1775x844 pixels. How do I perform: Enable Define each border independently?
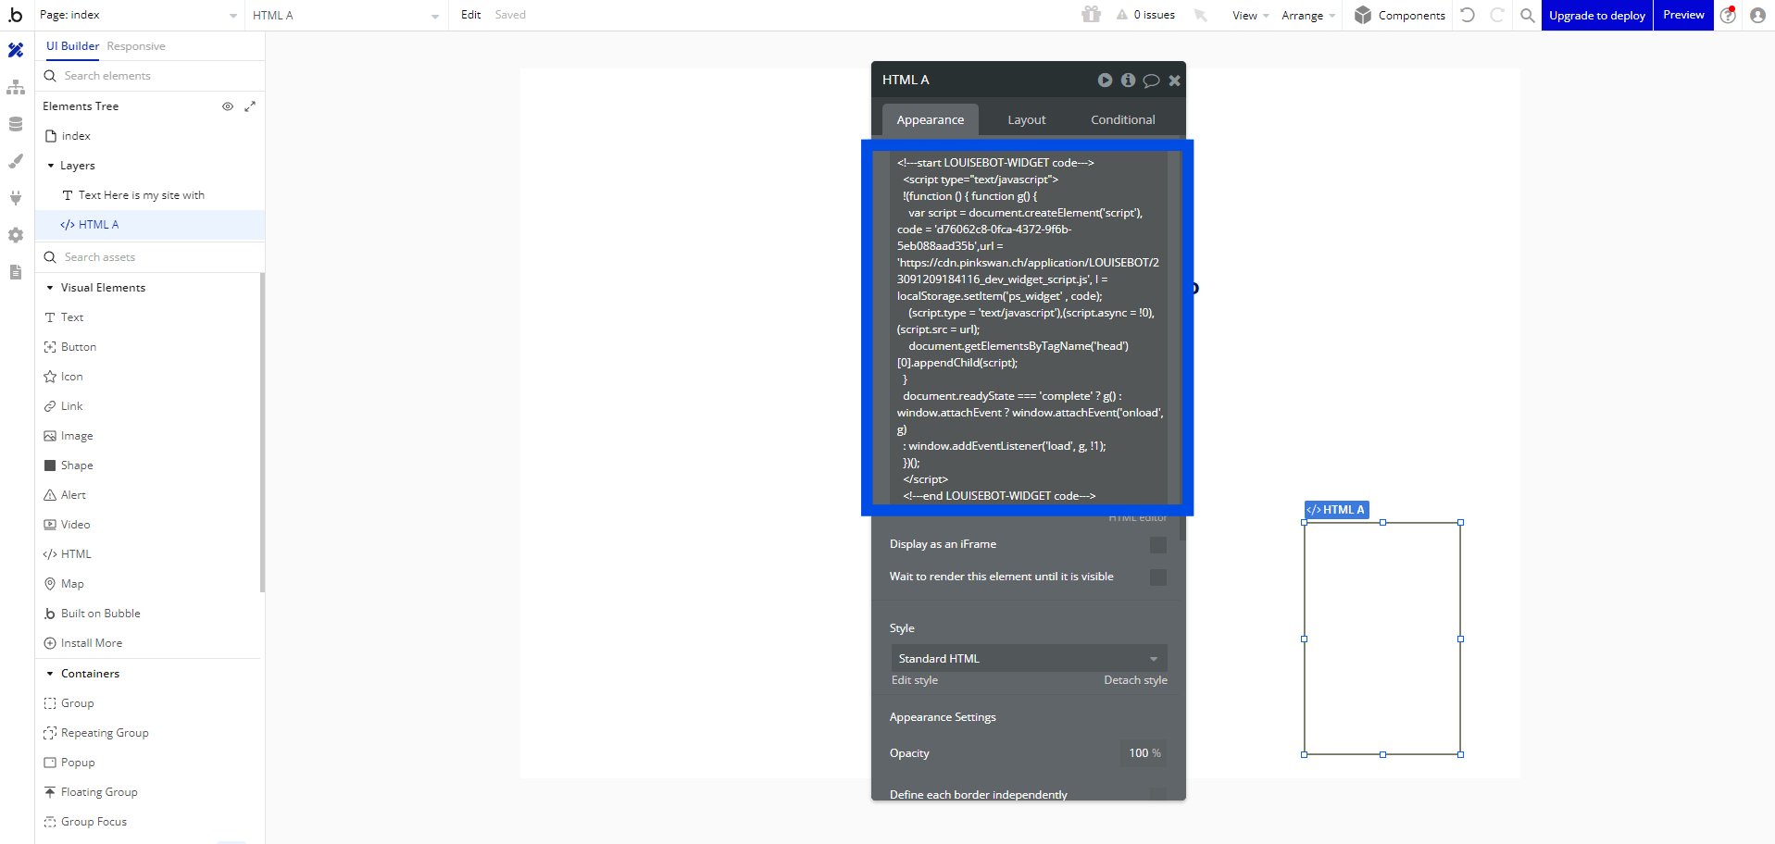pyautogui.click(x=1157, y=794)
